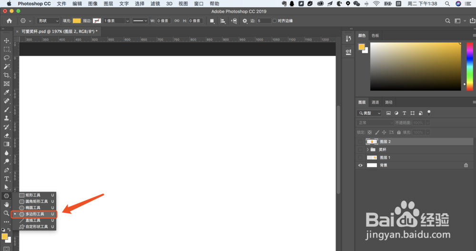Select the Dodge tool
476x251 pixels.
6,162
